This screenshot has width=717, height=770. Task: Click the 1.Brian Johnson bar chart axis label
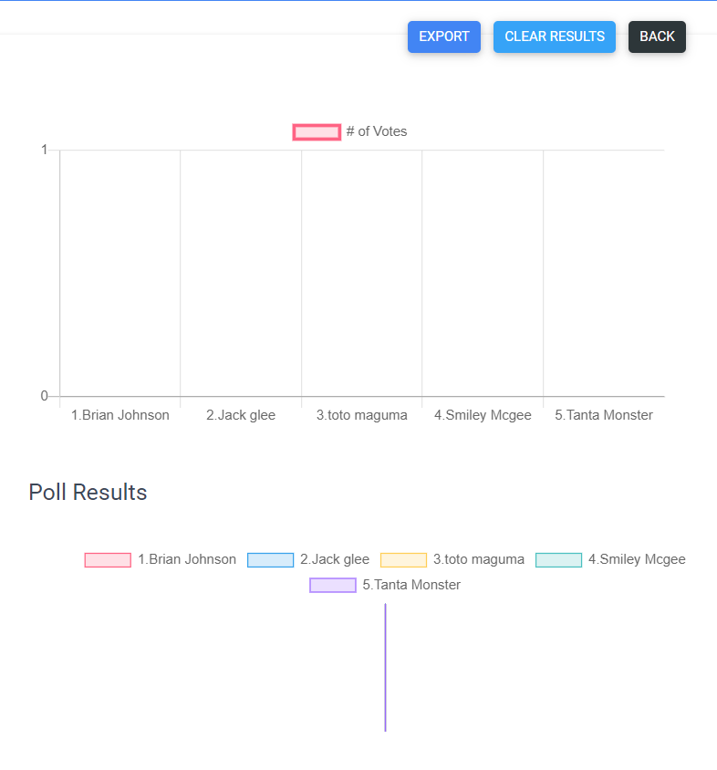click(120, 415)
